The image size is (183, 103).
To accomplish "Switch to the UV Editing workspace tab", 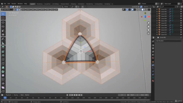I will pyautogui.click(x=55, y=4).
